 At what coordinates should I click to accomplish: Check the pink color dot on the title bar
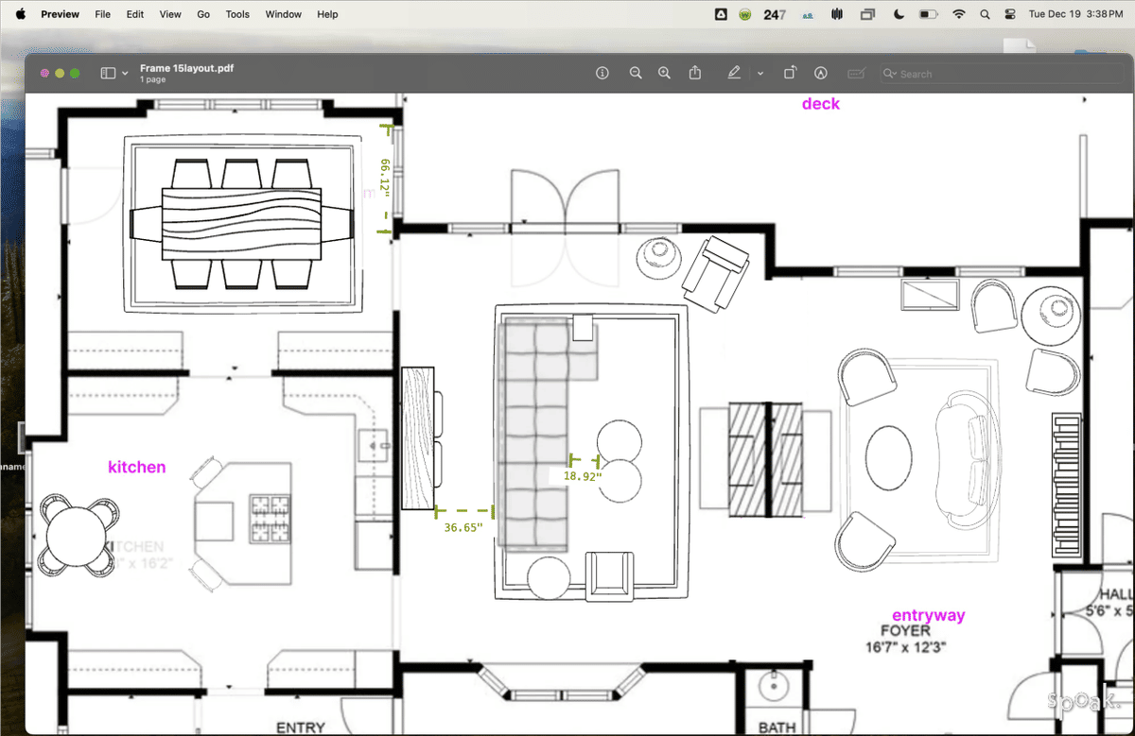pyautogui.click(x=44, y=73)
